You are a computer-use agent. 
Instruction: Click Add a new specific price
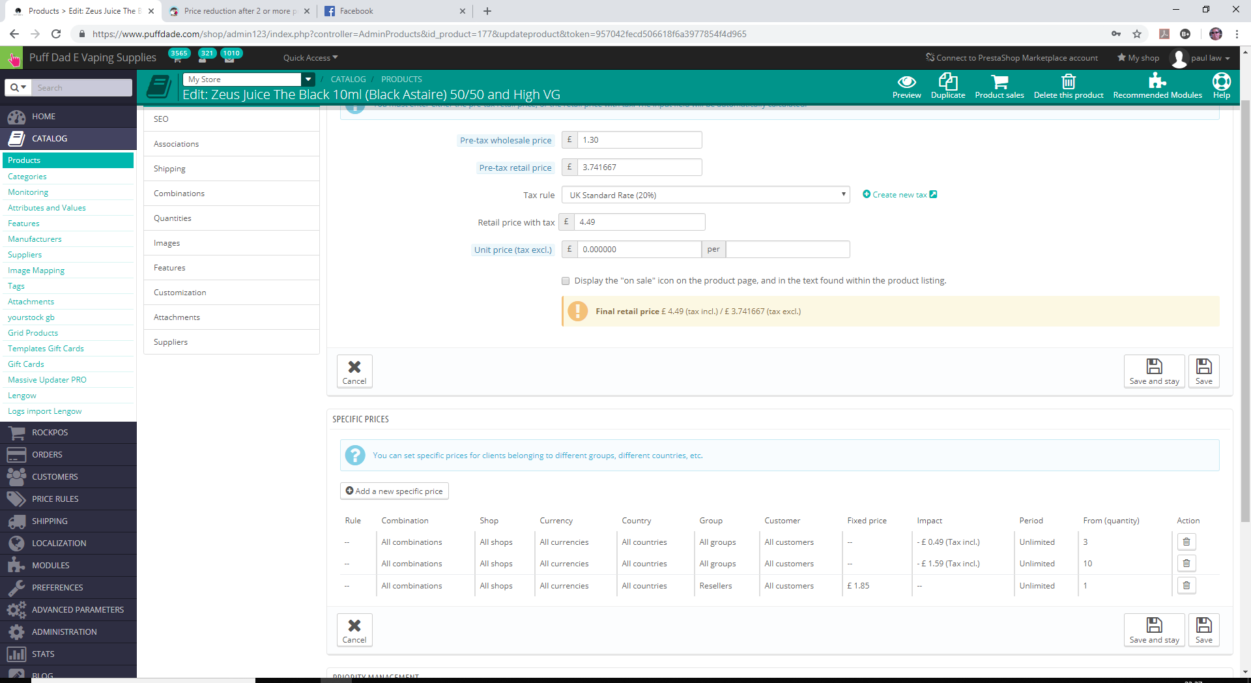tap(394, 491)
